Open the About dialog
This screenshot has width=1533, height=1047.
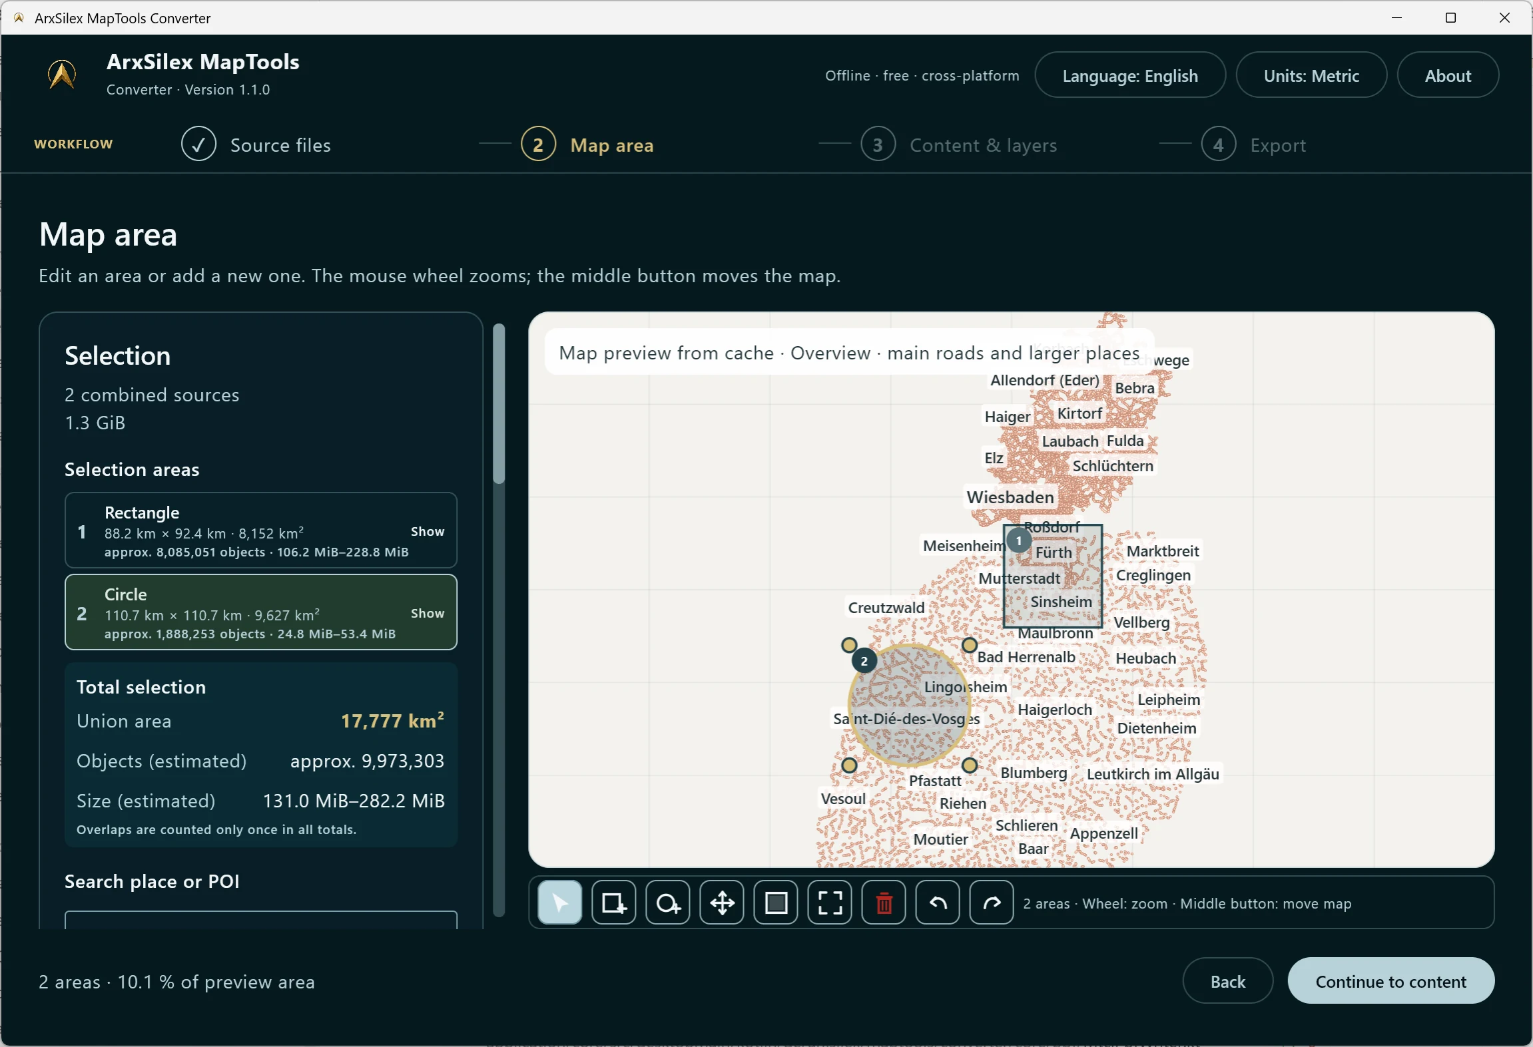(x=1447, y=75)
